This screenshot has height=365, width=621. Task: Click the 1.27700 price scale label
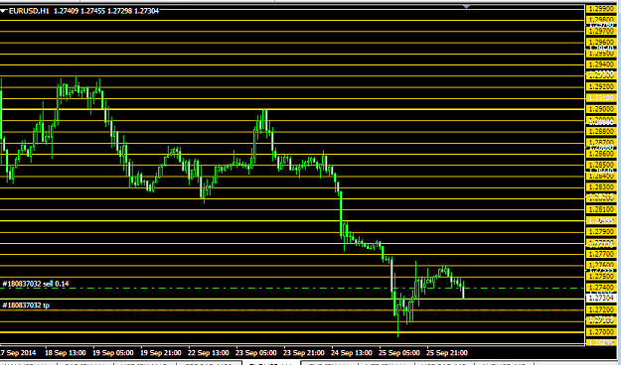pos(601,254)
